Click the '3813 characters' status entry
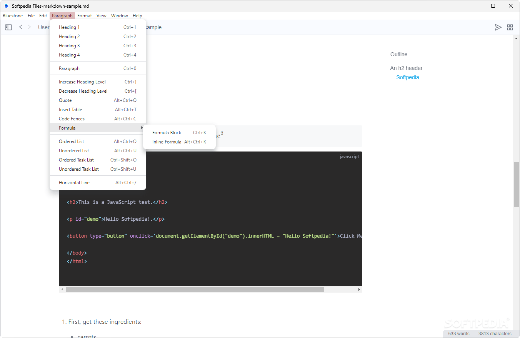This screenshot has height=338, width=520. pyautogui.click(x=495, y=334)
